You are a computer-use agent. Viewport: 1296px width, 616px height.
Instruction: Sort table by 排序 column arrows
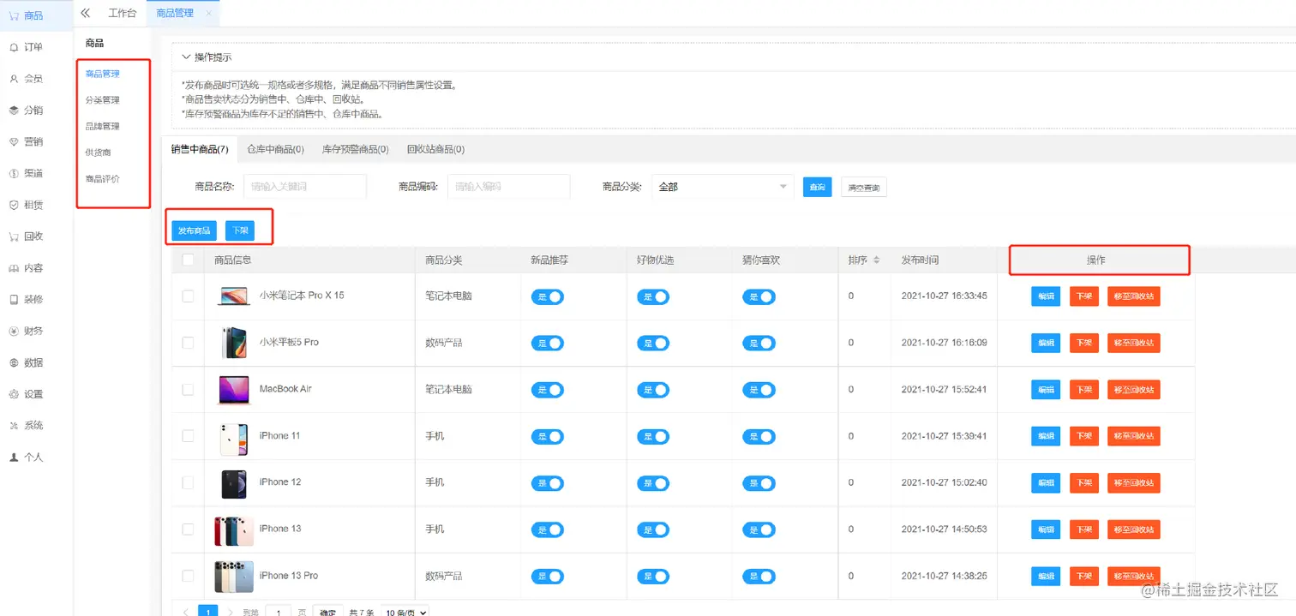click(876, 260)
